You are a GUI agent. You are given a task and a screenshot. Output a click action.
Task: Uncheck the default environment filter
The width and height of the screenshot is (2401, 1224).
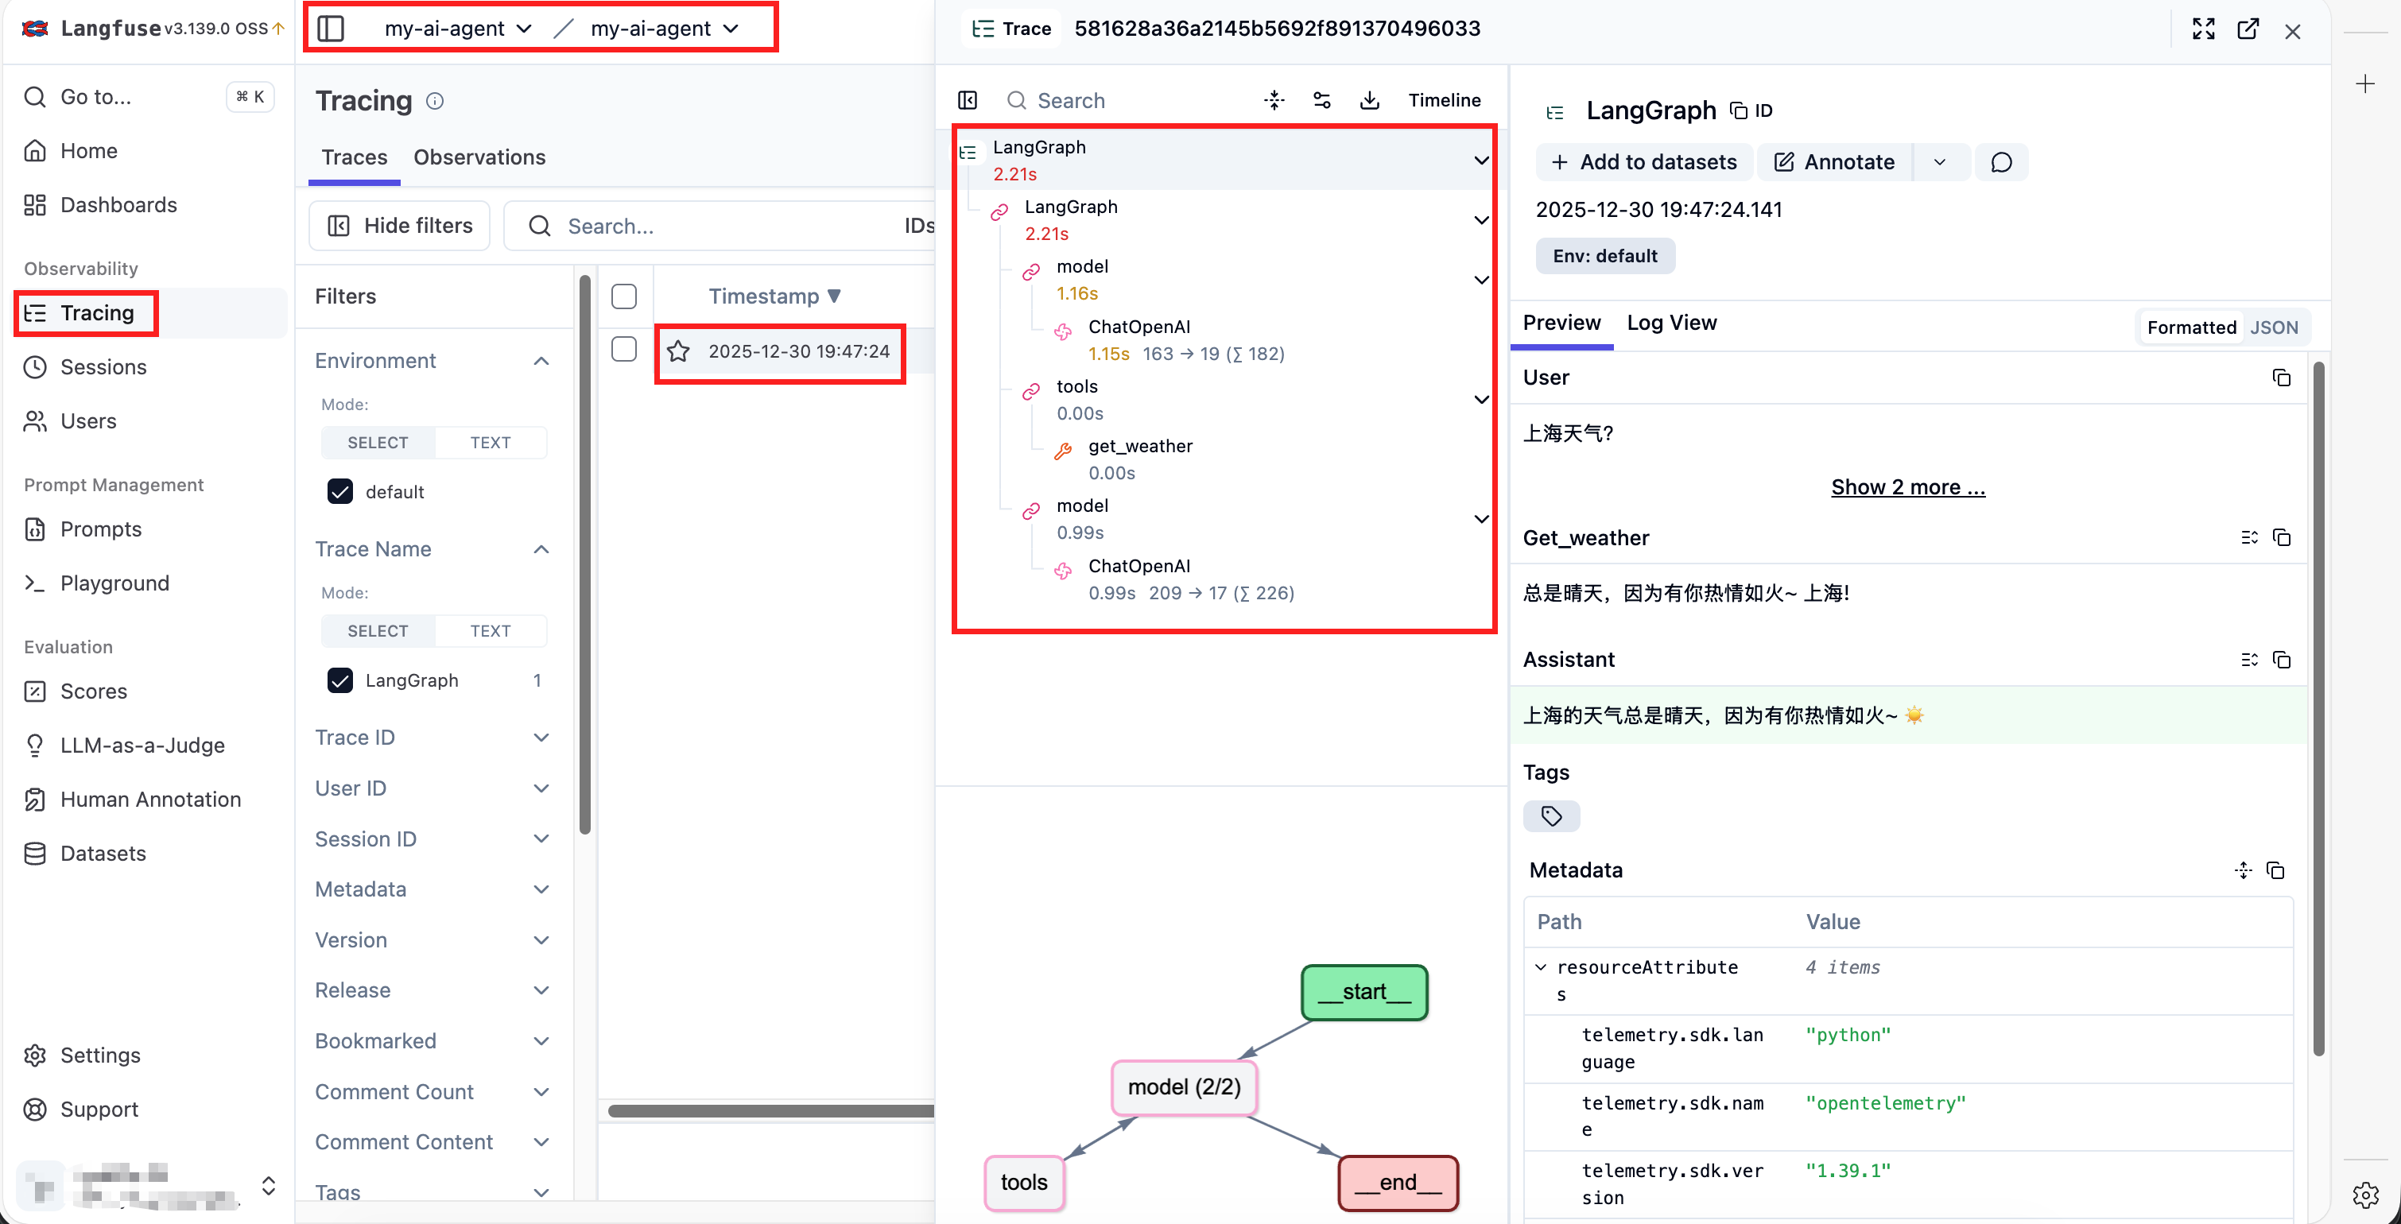point(340,492)
